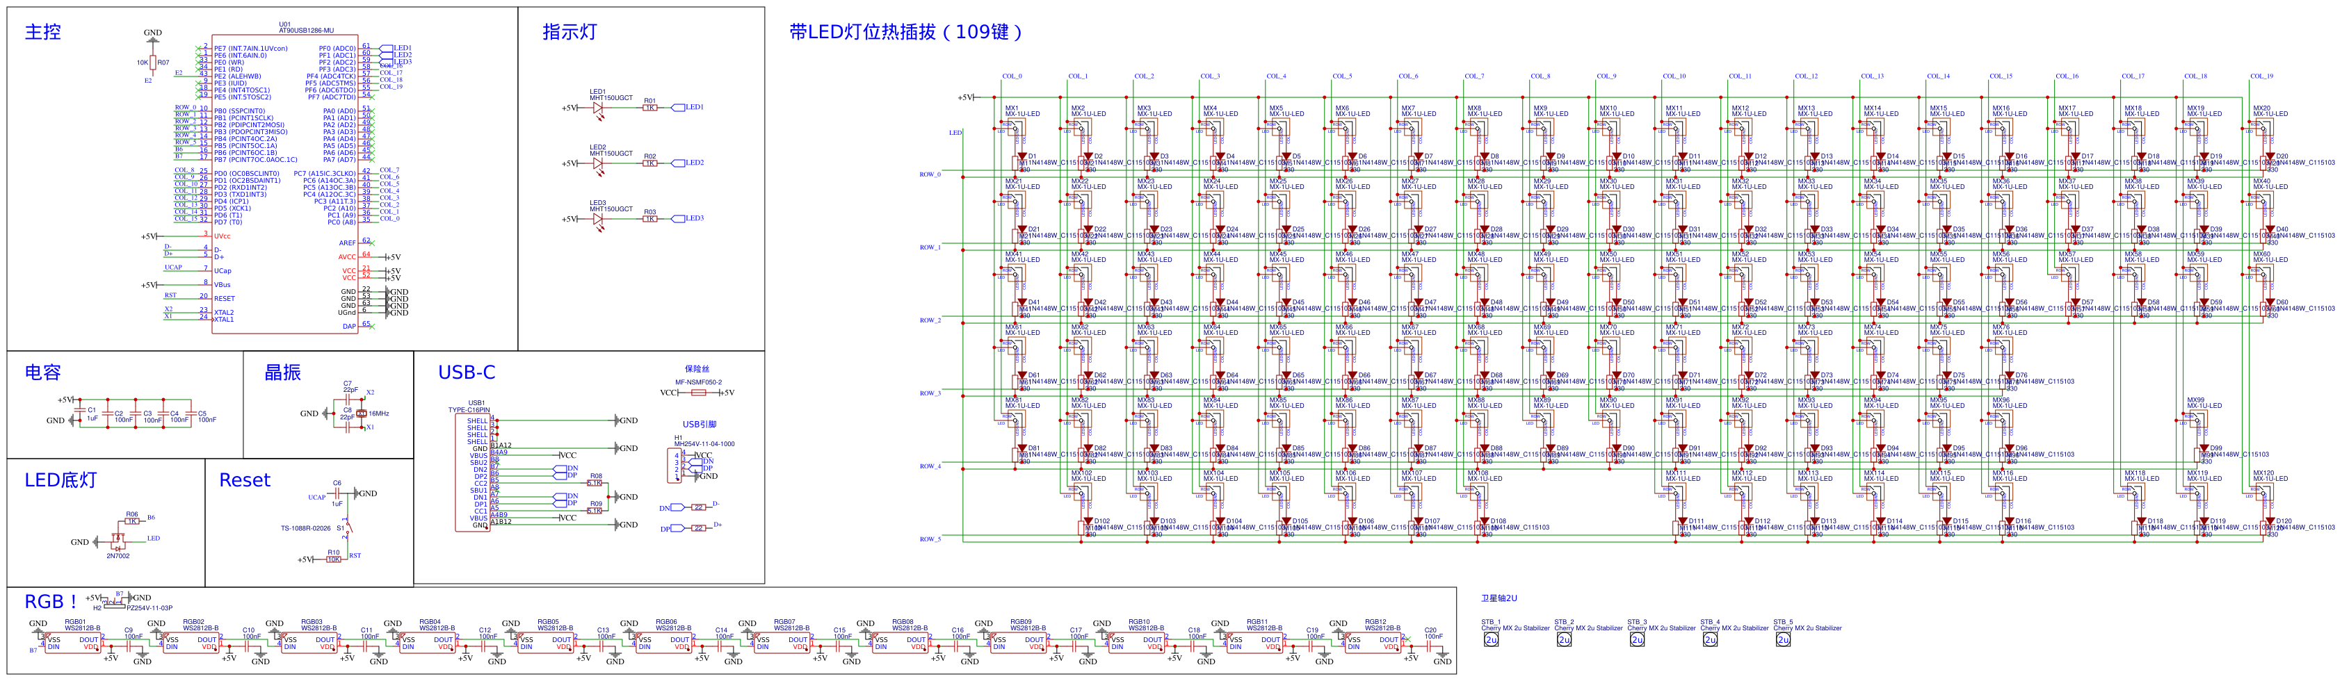Click the COL_0 net label in matrix
The width and height of the screenshot is (2342, 681).
[1011, 76]
